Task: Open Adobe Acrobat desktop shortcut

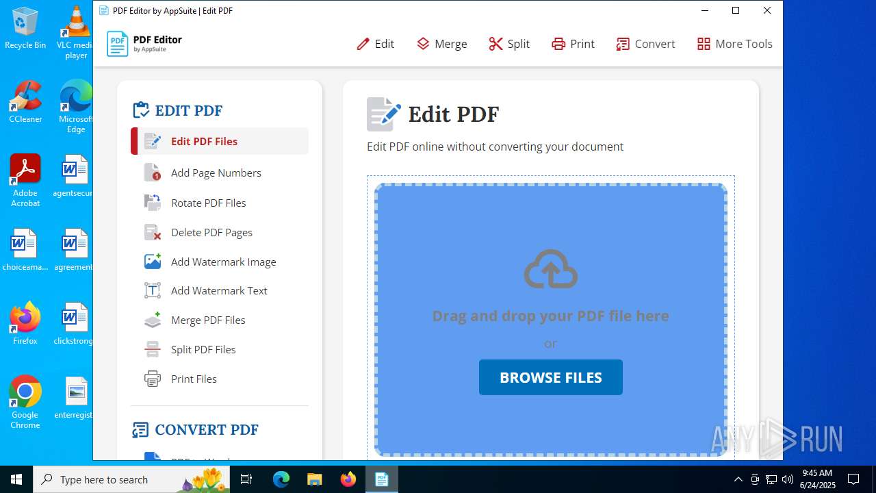Action: (x=25, y=180)
